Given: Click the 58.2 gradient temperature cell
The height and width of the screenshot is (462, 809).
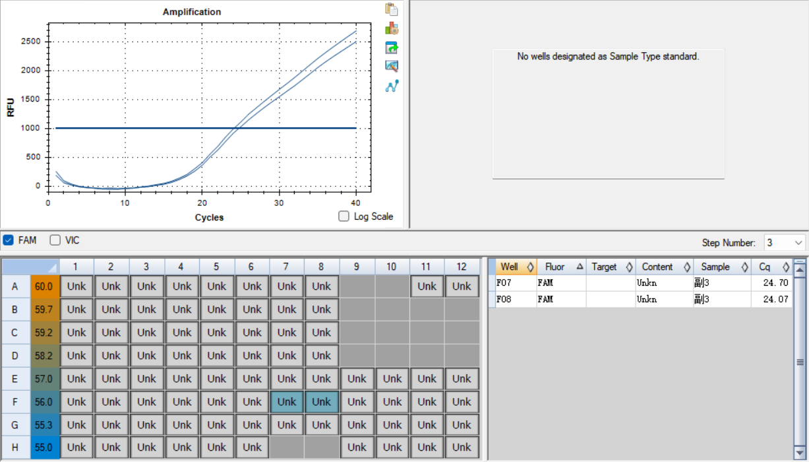Looking at the screenshot, I should coord(44,356).
